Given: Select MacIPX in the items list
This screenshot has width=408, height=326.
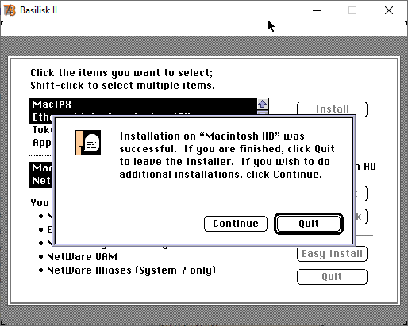Looking at the screenshot, I should [x=143, y=104].
